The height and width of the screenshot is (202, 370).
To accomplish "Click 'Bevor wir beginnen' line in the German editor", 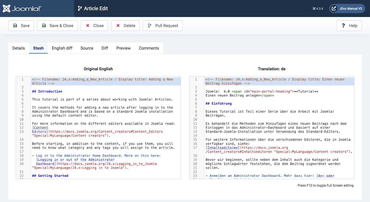I will [272, 160].
